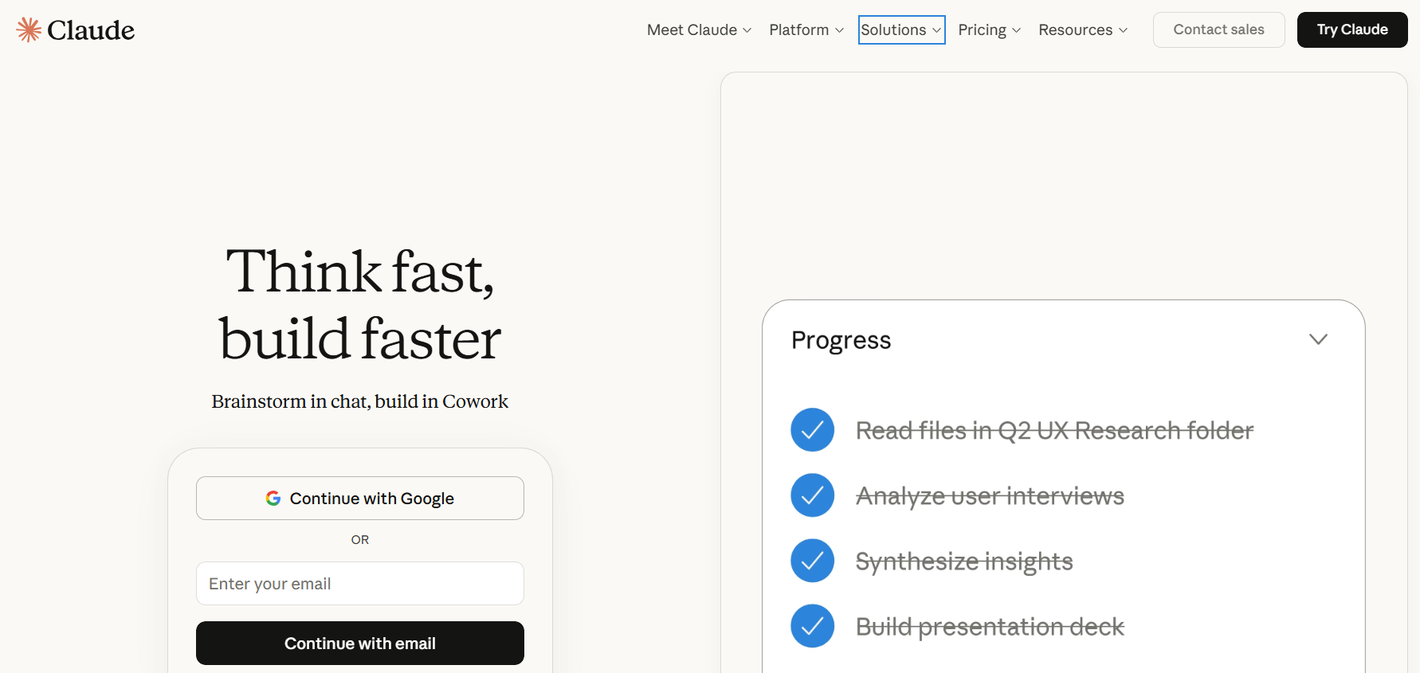This screenshot has height=673, width=1420.
Task: Click the Try Claude button
Action: (x=1352, y=29)
